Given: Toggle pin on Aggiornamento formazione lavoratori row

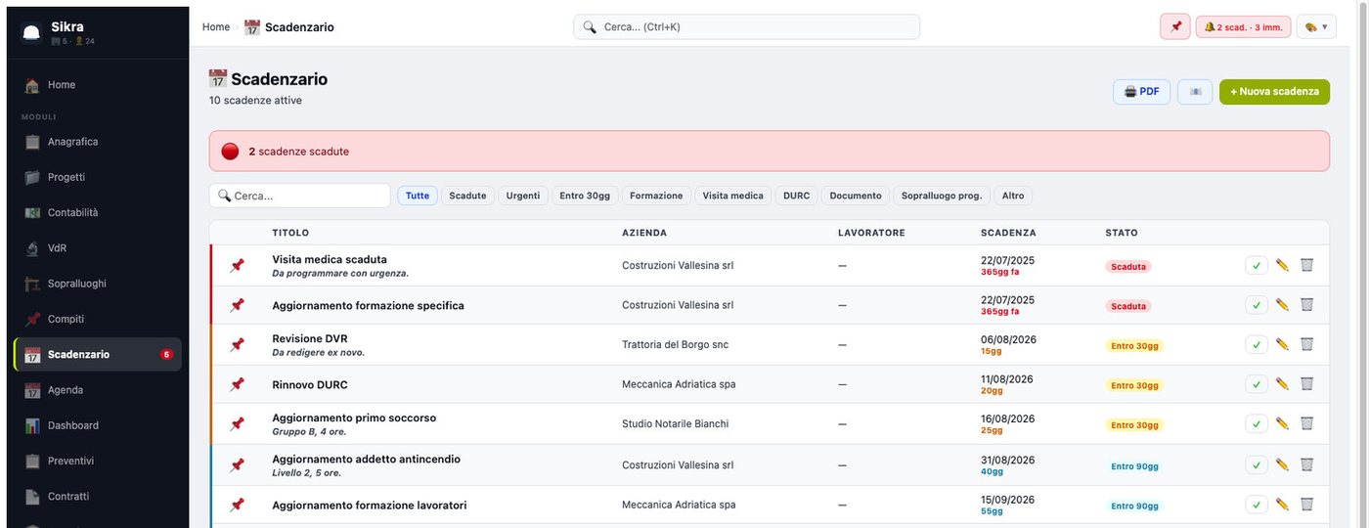Looking at the screenshot, I should click(x=237, y=506).
